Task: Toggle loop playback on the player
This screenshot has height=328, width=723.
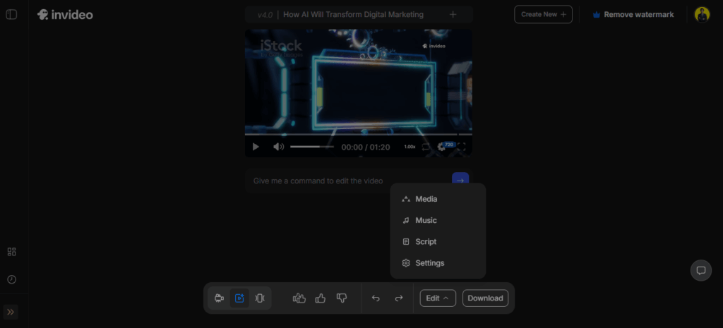Action: point(426,147)
